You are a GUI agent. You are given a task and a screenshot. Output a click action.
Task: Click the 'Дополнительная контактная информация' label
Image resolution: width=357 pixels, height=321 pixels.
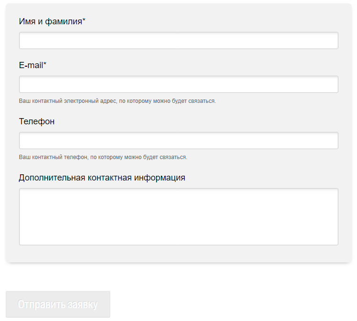pos(102,178)
